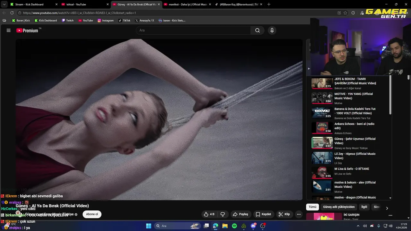Open Kick Dashboard bookmark
The image size is (411, 231).
click(x=46, y=21)
